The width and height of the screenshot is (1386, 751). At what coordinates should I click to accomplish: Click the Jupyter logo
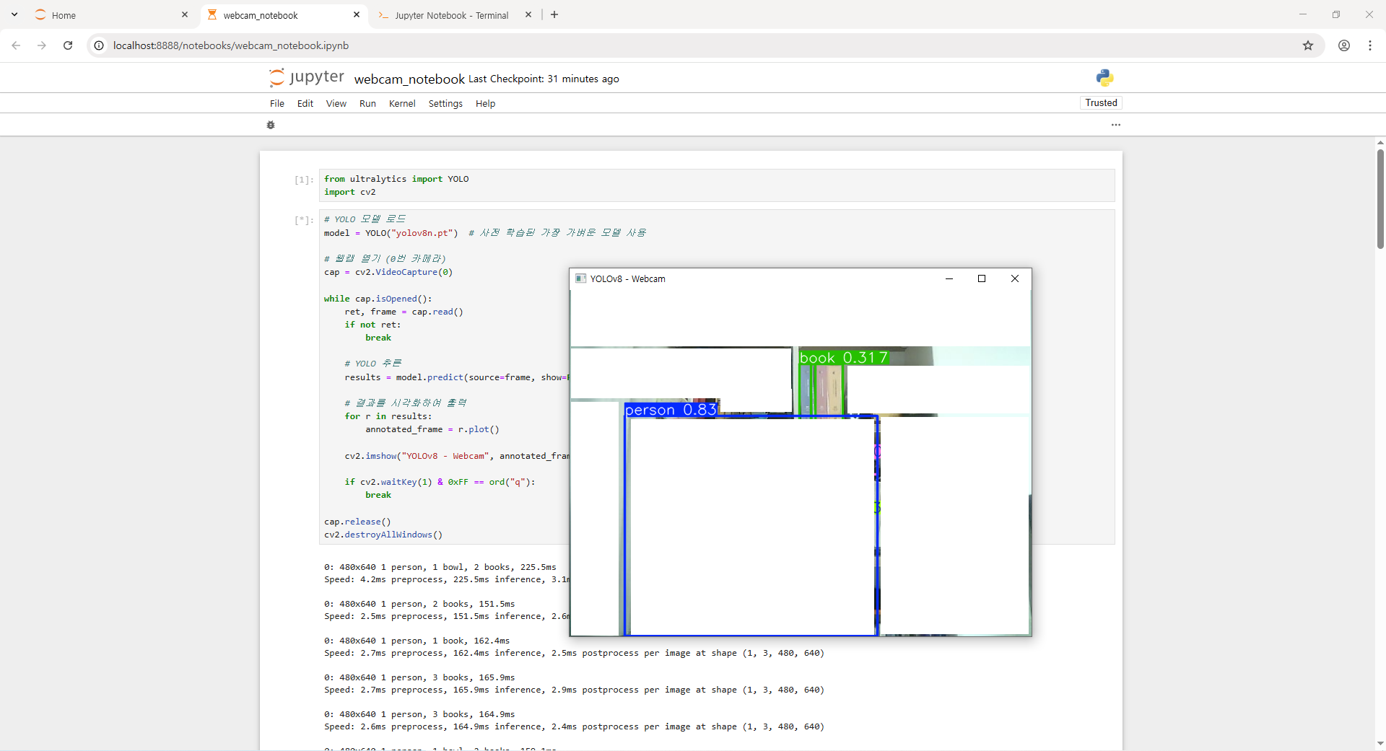[306, 77]
